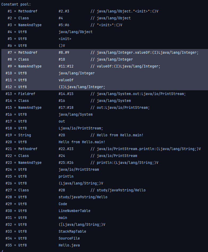This screenshot has width=208, height=252.
Task: Click the Hello.java SourceFile name value
Action: click(69, 245)
